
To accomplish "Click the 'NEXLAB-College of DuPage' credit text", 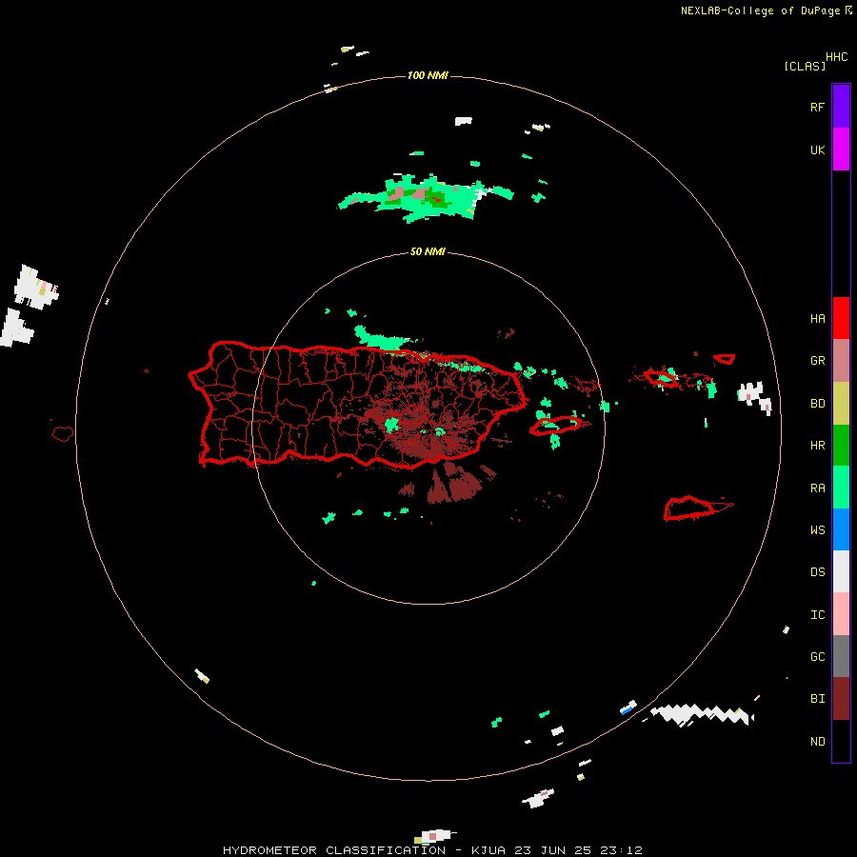I will [760, 10].
